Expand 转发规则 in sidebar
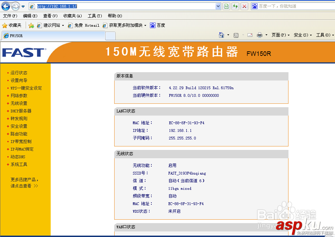This screenshot has height=237, width=335. 19,119
